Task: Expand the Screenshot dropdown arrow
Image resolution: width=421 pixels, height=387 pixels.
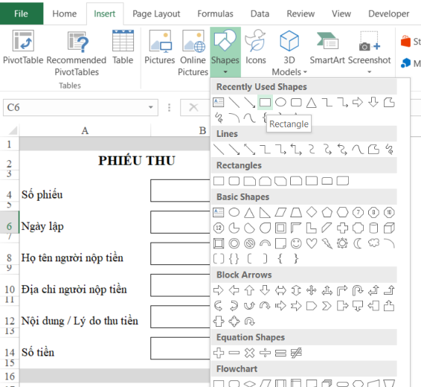Action: pyautogui.click(x=369, y=72)
